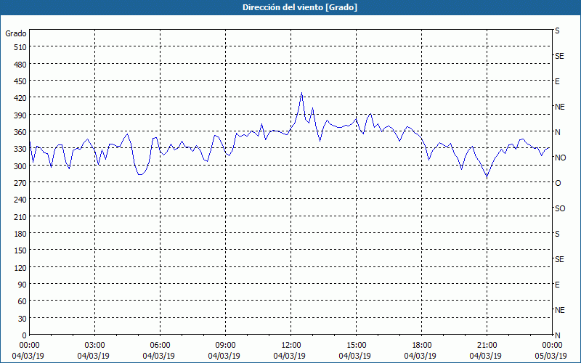The width and height of the screenshot is (581, 363).
Task: Click the 09:00 time label
Action: (225, 346)
